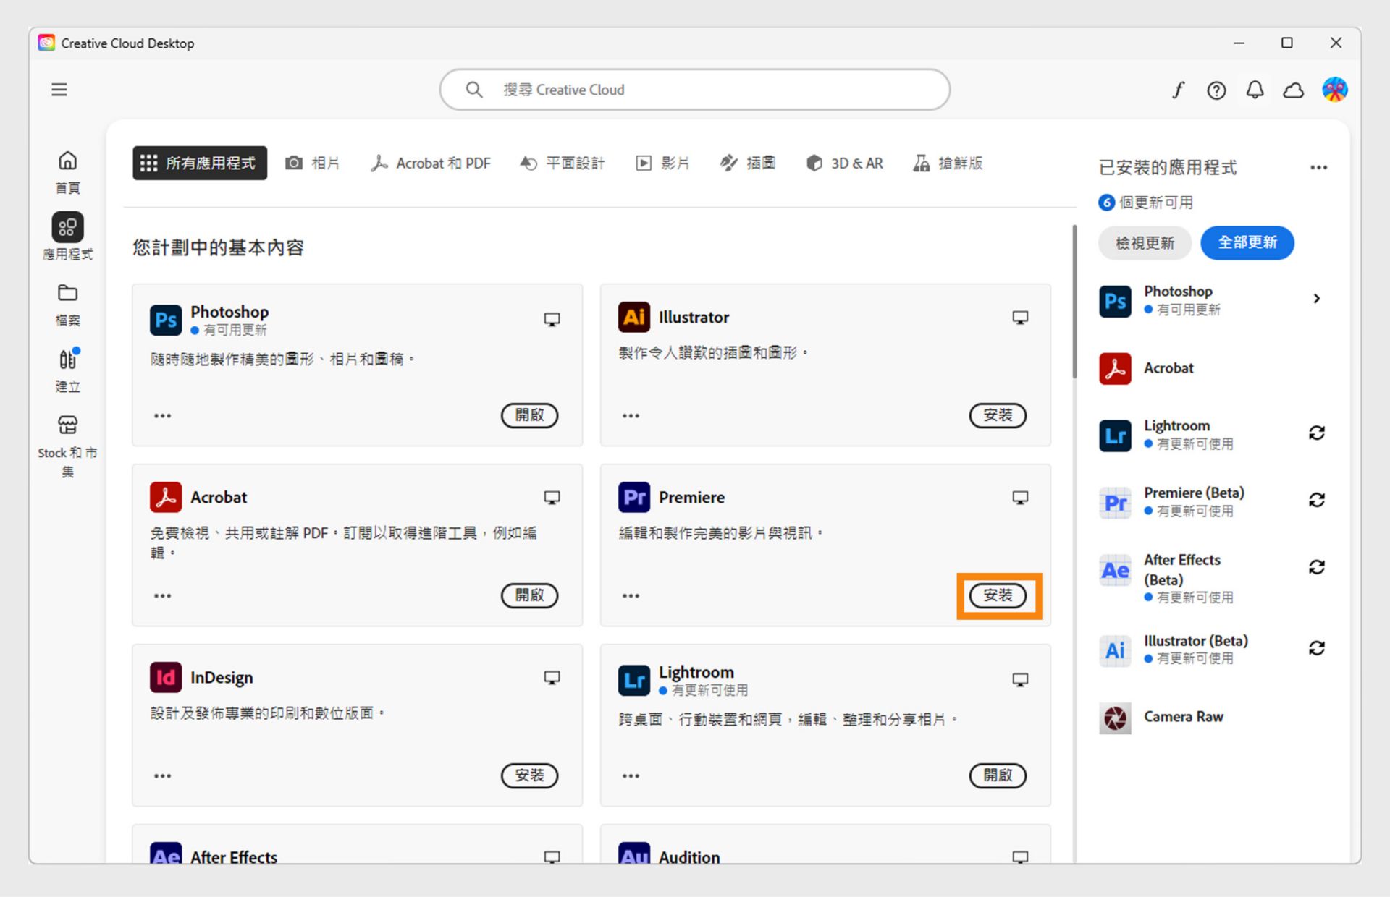Open 檔案 files in sidebar
This screenshot has width=1390, height=897.
coord(68,305)
